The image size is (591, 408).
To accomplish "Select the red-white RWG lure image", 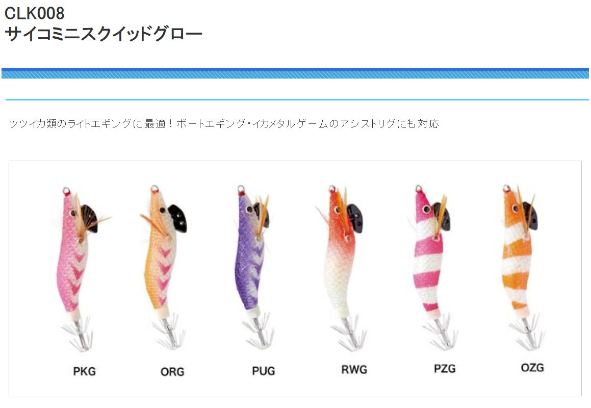I will [341, 268].
